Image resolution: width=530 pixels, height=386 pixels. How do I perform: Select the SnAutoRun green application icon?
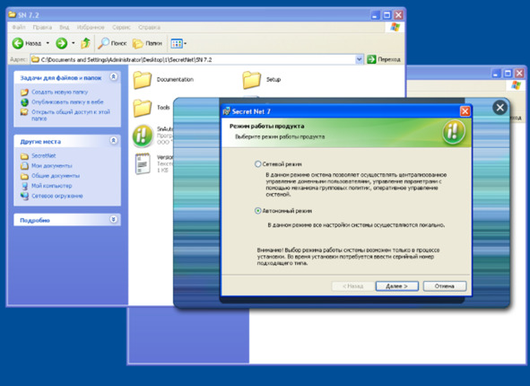tap(143, 136)
